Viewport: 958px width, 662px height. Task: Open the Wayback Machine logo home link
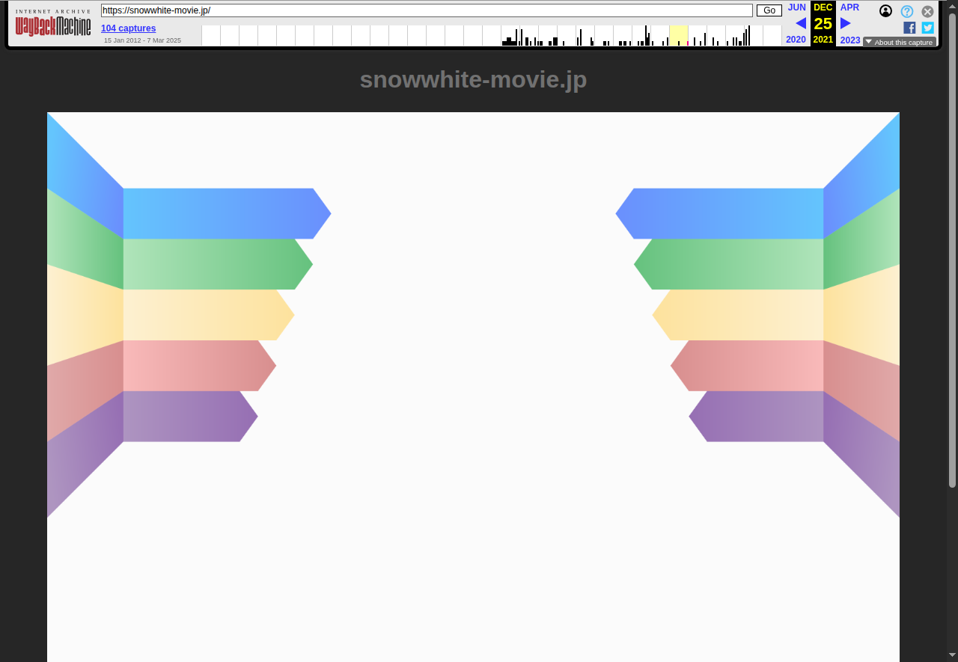53,26
